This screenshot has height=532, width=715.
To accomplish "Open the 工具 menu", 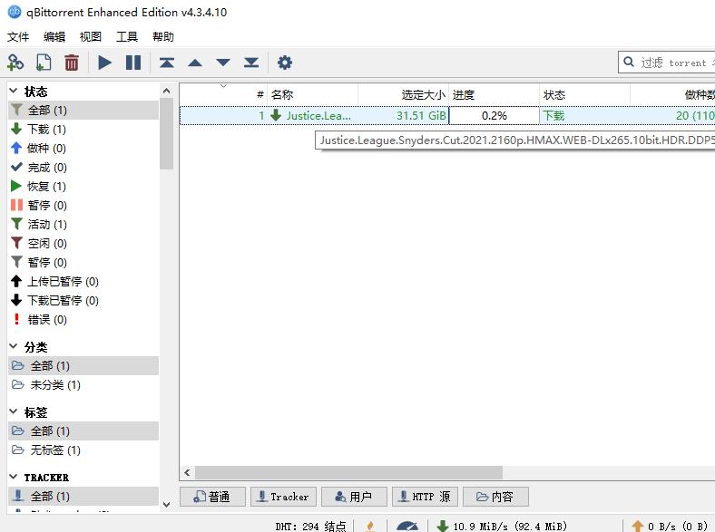I will [x=127, y=37].
